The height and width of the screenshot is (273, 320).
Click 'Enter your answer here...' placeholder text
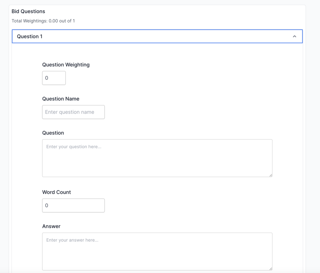point(72,240)
